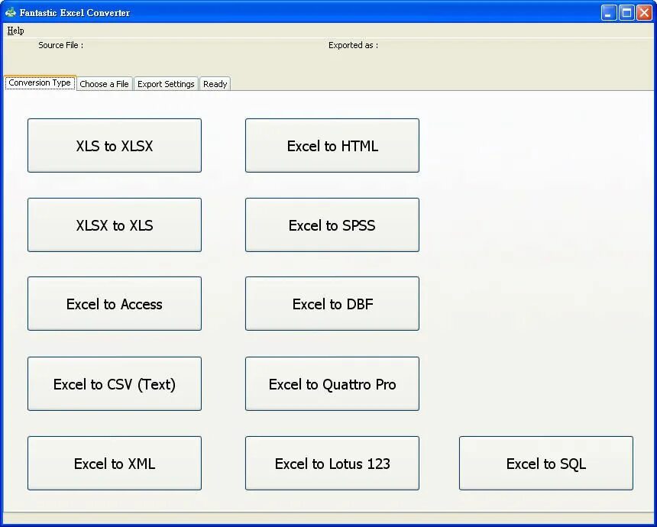Go to Export Settings tab

(166, 84)
